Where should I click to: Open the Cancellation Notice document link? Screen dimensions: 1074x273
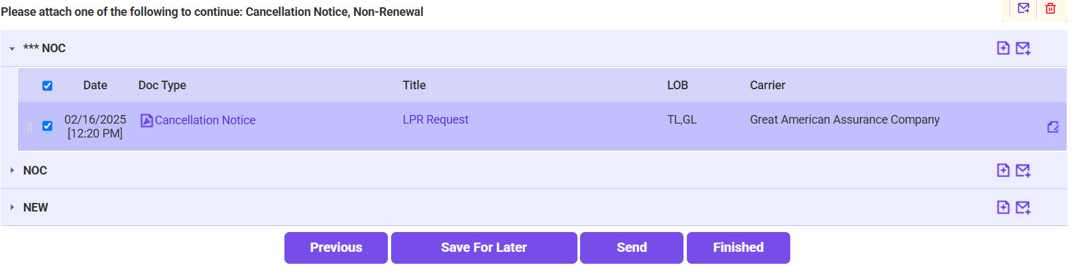point(205,120)
